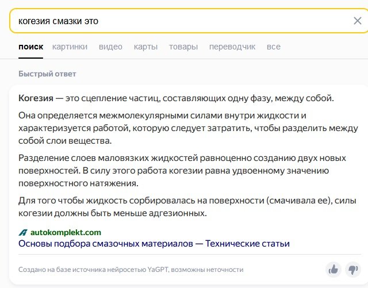The width and height of the screenshot is (368, 288).
Task: Open the 'видео' tab
Action: [110, 47]
